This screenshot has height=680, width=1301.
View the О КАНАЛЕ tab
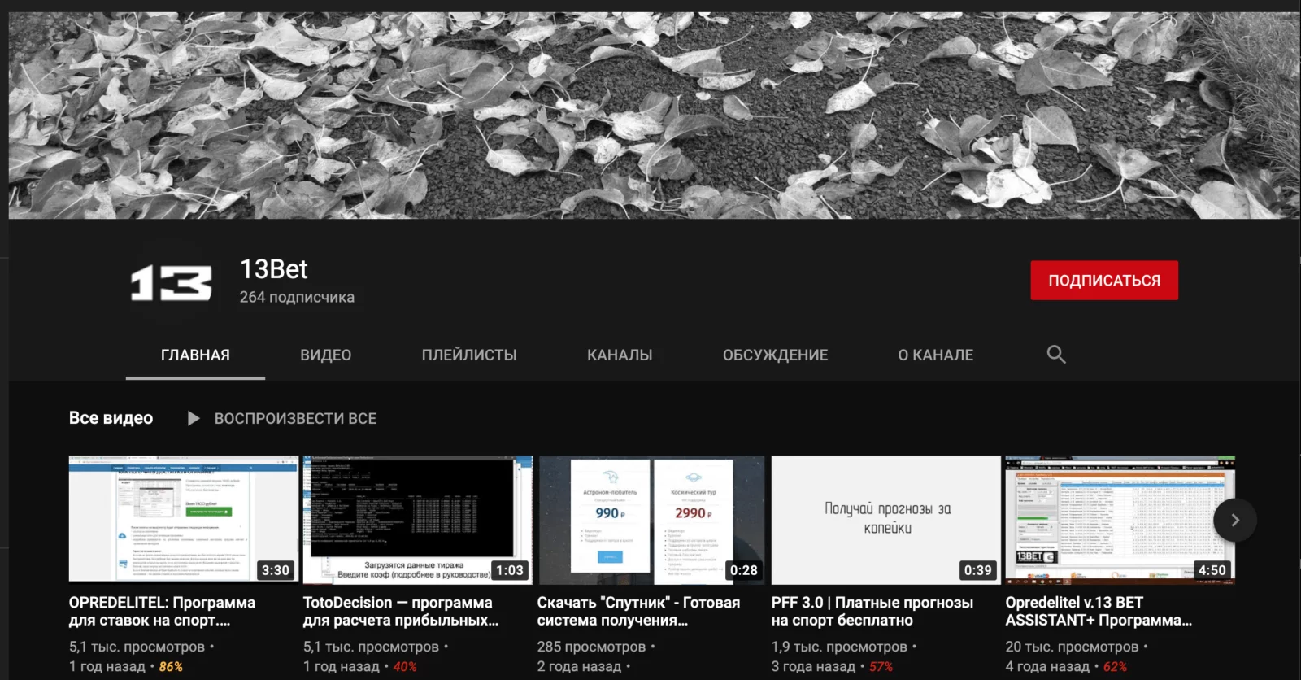tap(936, 355)
